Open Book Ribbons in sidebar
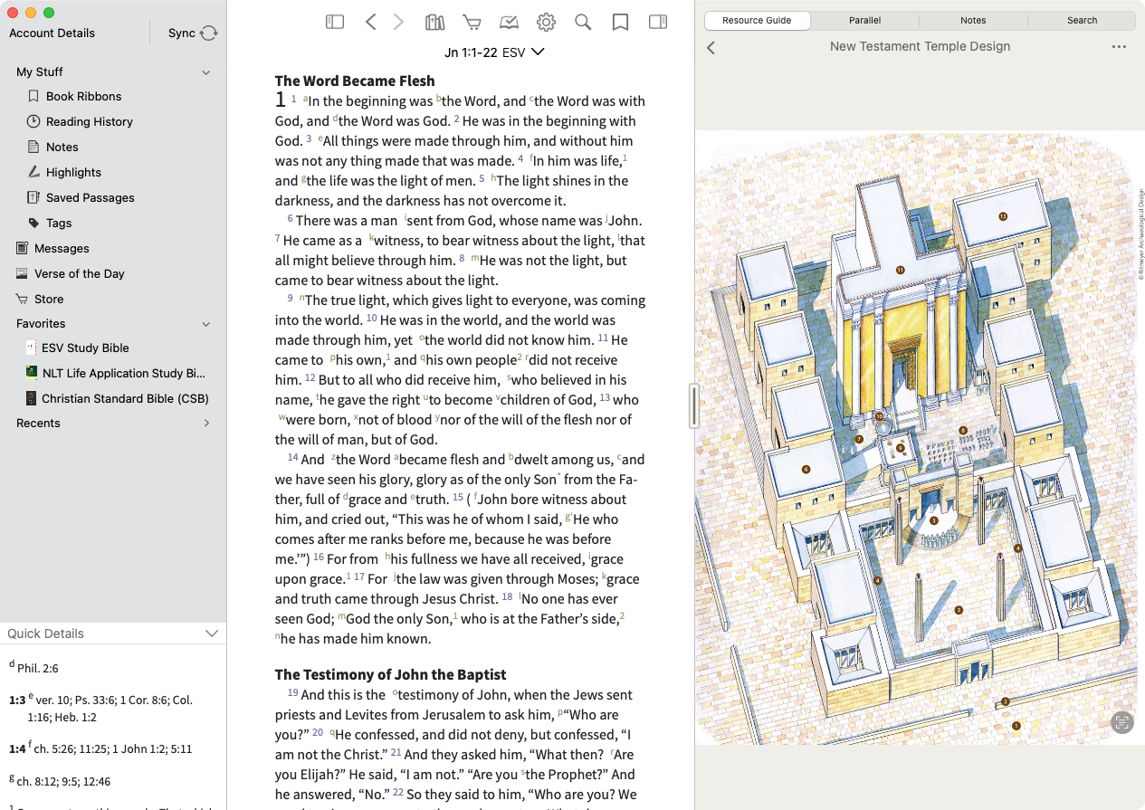The width and height of the screenshot is (1145, 810). (83, 96)
